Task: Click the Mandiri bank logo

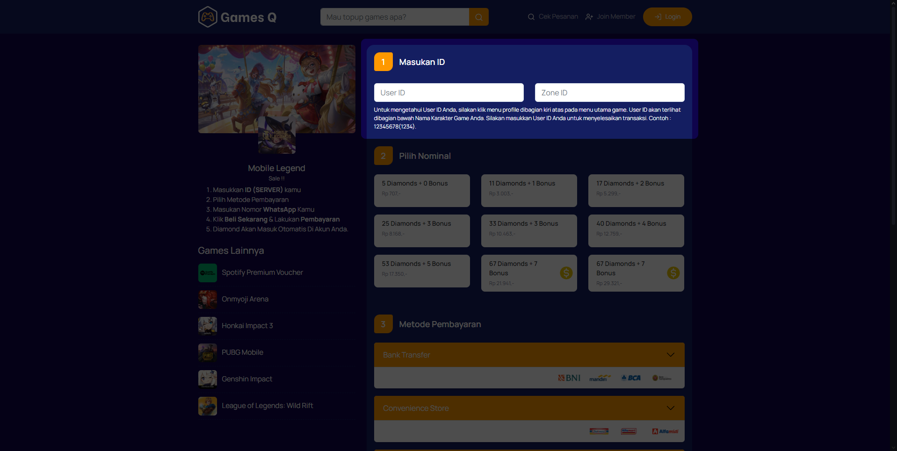Action: point(600,378)
